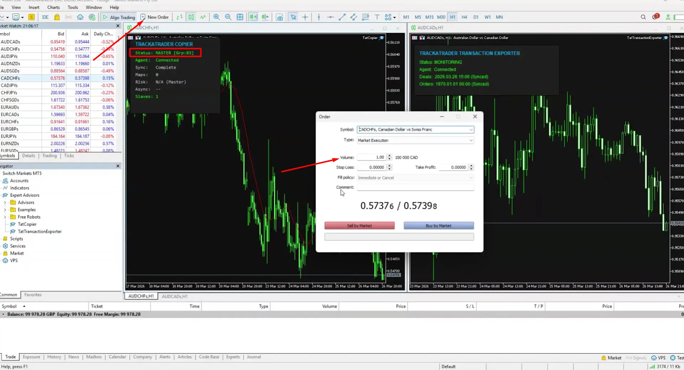Switch to AUDCADs,H1 chart tab
This screenshot has width=684, height=370.
[174, 296]
